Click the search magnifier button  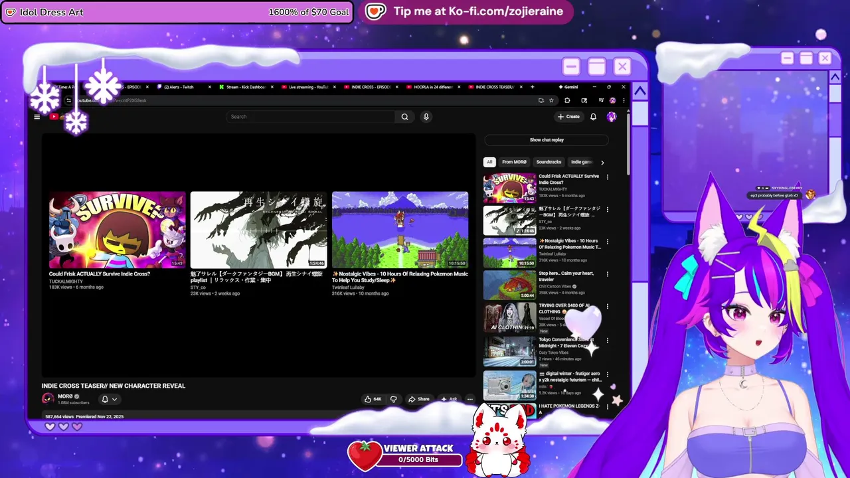(404, 117)
